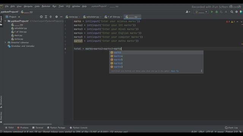243x136 pixels.
Task: Click the Stop process icon
Action: tap(226, 12)
